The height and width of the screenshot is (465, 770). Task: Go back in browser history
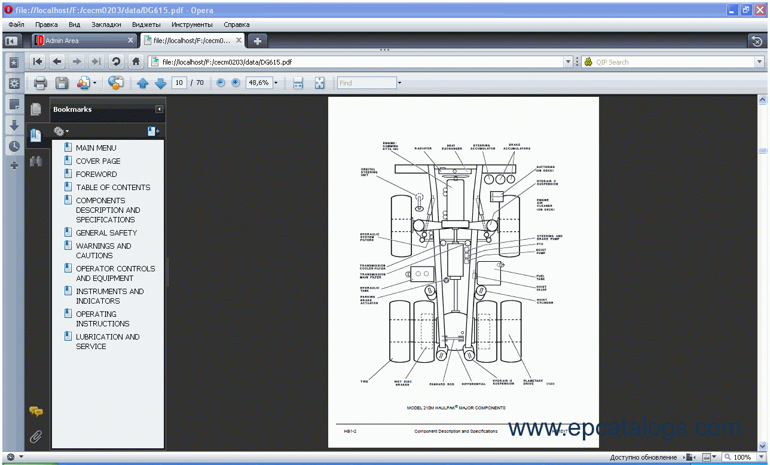tap(57, 62)
